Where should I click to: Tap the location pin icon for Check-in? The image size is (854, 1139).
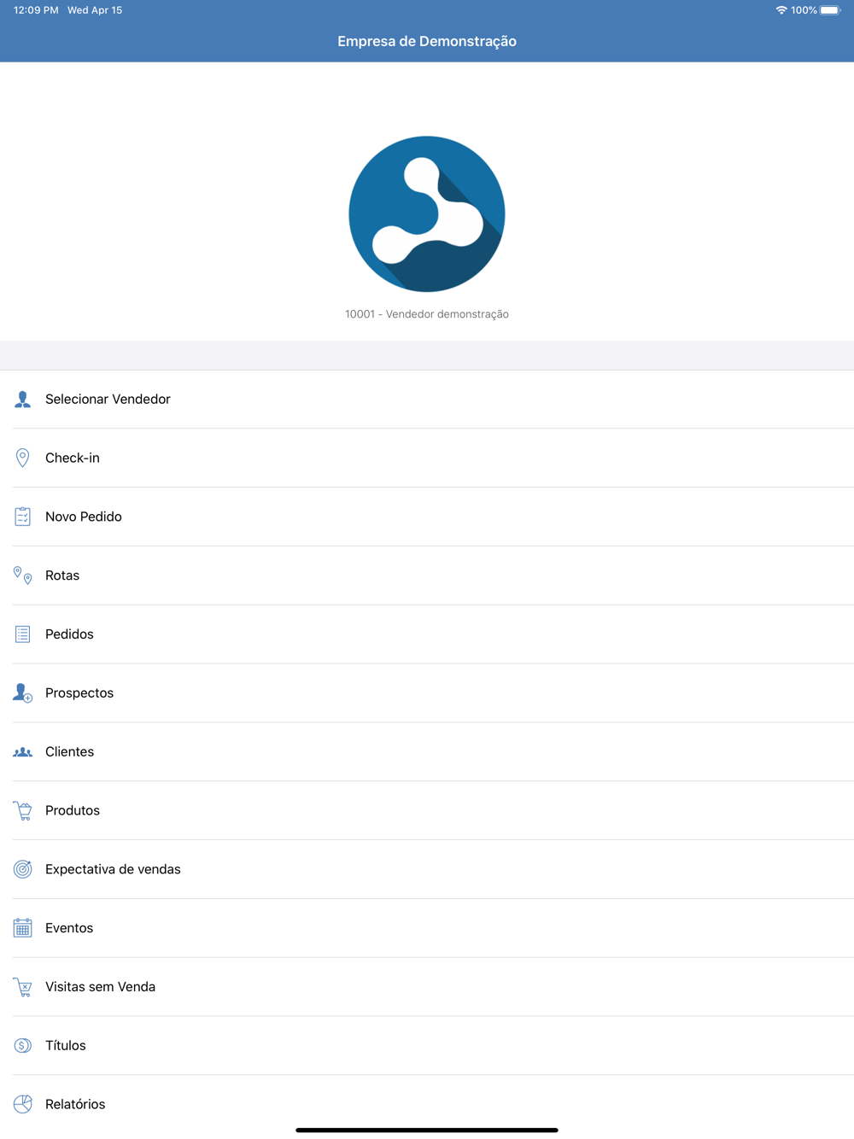pyautogui.click(x=23, y=458)
